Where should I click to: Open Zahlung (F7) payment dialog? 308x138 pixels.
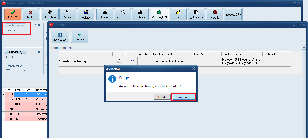[159, 14]
